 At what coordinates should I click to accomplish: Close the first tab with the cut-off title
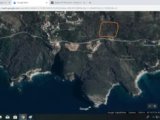pyautogui.click(x=9, y=3)
